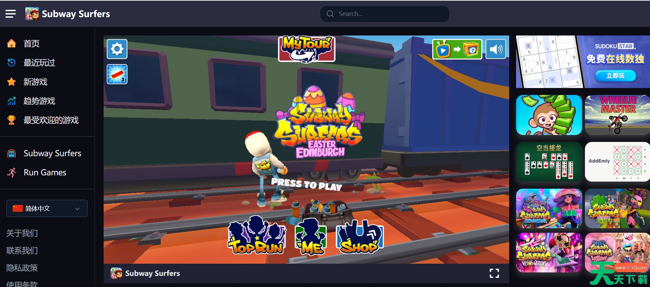650x287 pixels.
Task: Click the new games star icon
Action: (x=11, y=82)
